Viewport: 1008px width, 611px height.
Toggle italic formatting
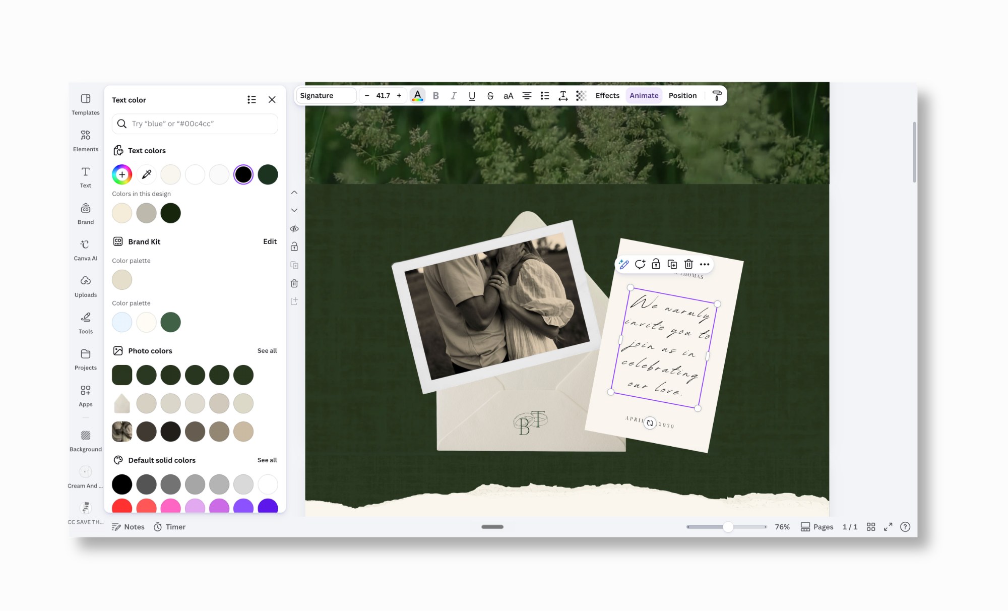tap(454, 96)
